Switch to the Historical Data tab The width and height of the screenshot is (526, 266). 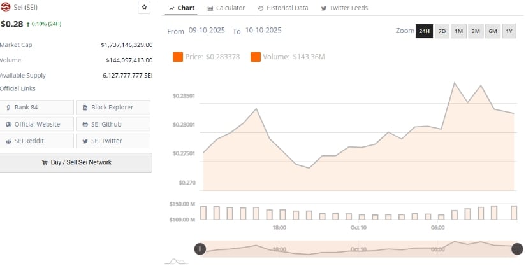coord(283,8)
